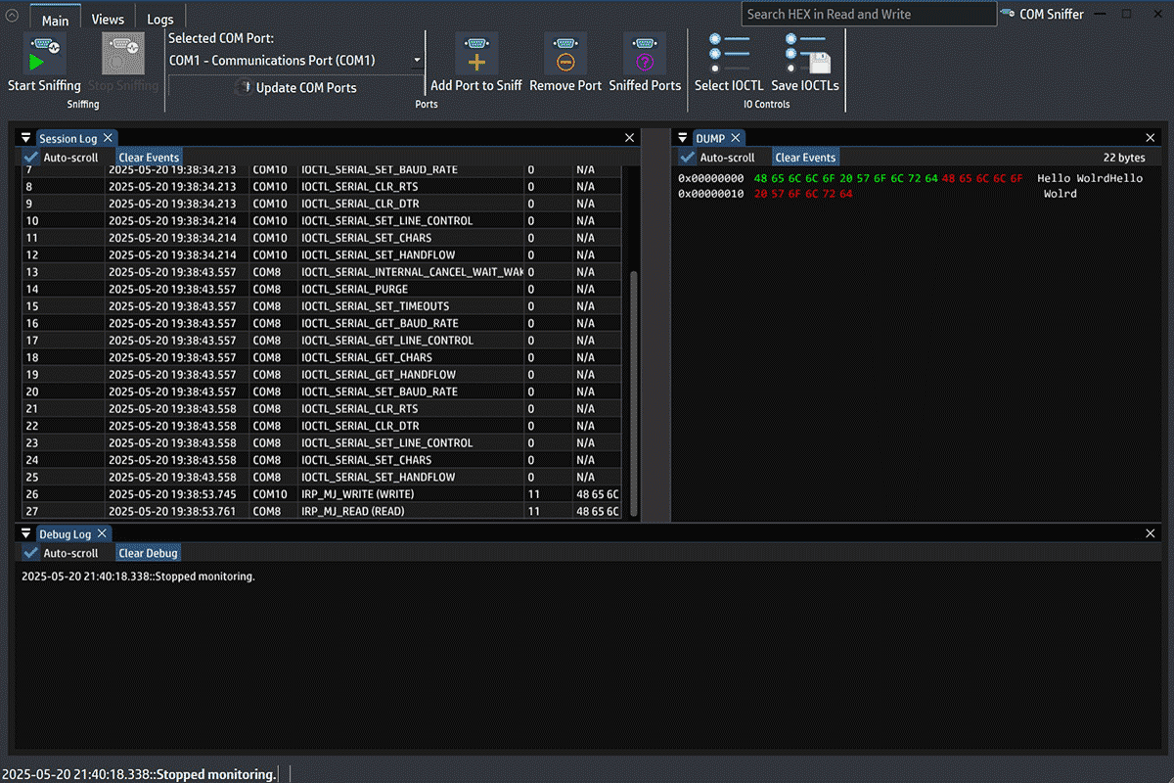This screenshot has width=1174, height=783.
Task: Select row 14 IOCTL_SERIAL_PURGE
Action: click(322, 289)
